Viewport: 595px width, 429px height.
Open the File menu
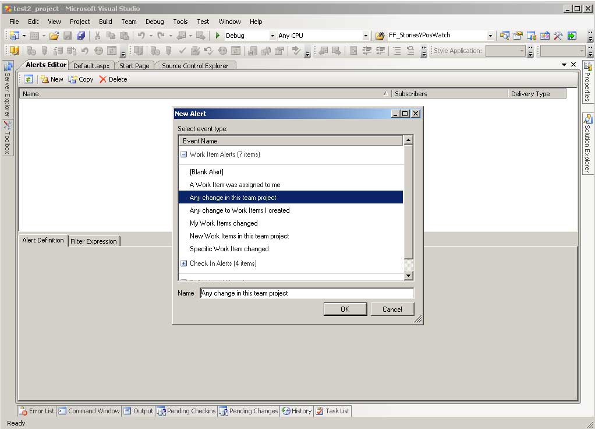[14, 22]
